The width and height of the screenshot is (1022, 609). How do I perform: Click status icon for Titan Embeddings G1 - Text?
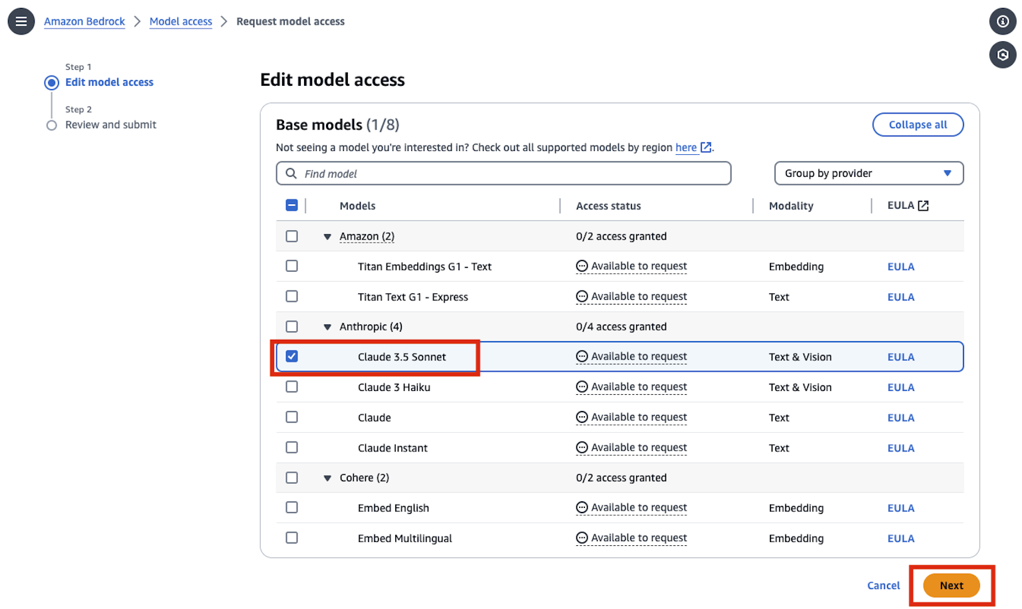coord(582,267)
